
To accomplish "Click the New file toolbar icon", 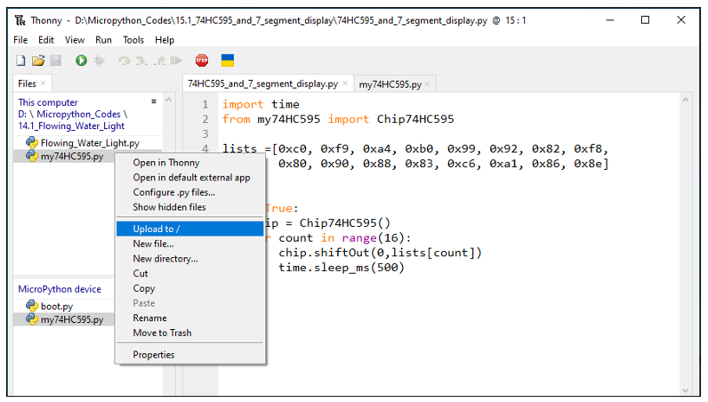I will click(20, 60).
